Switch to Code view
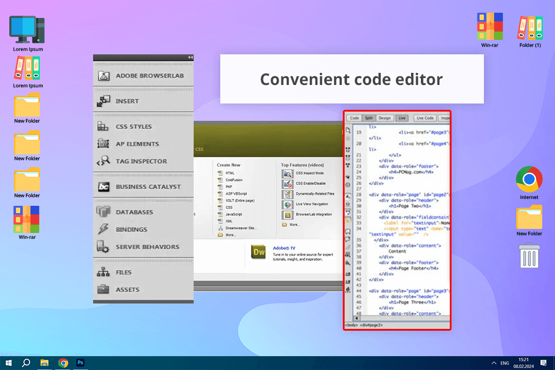The image size is (555, 370). [x=354, y=118]
